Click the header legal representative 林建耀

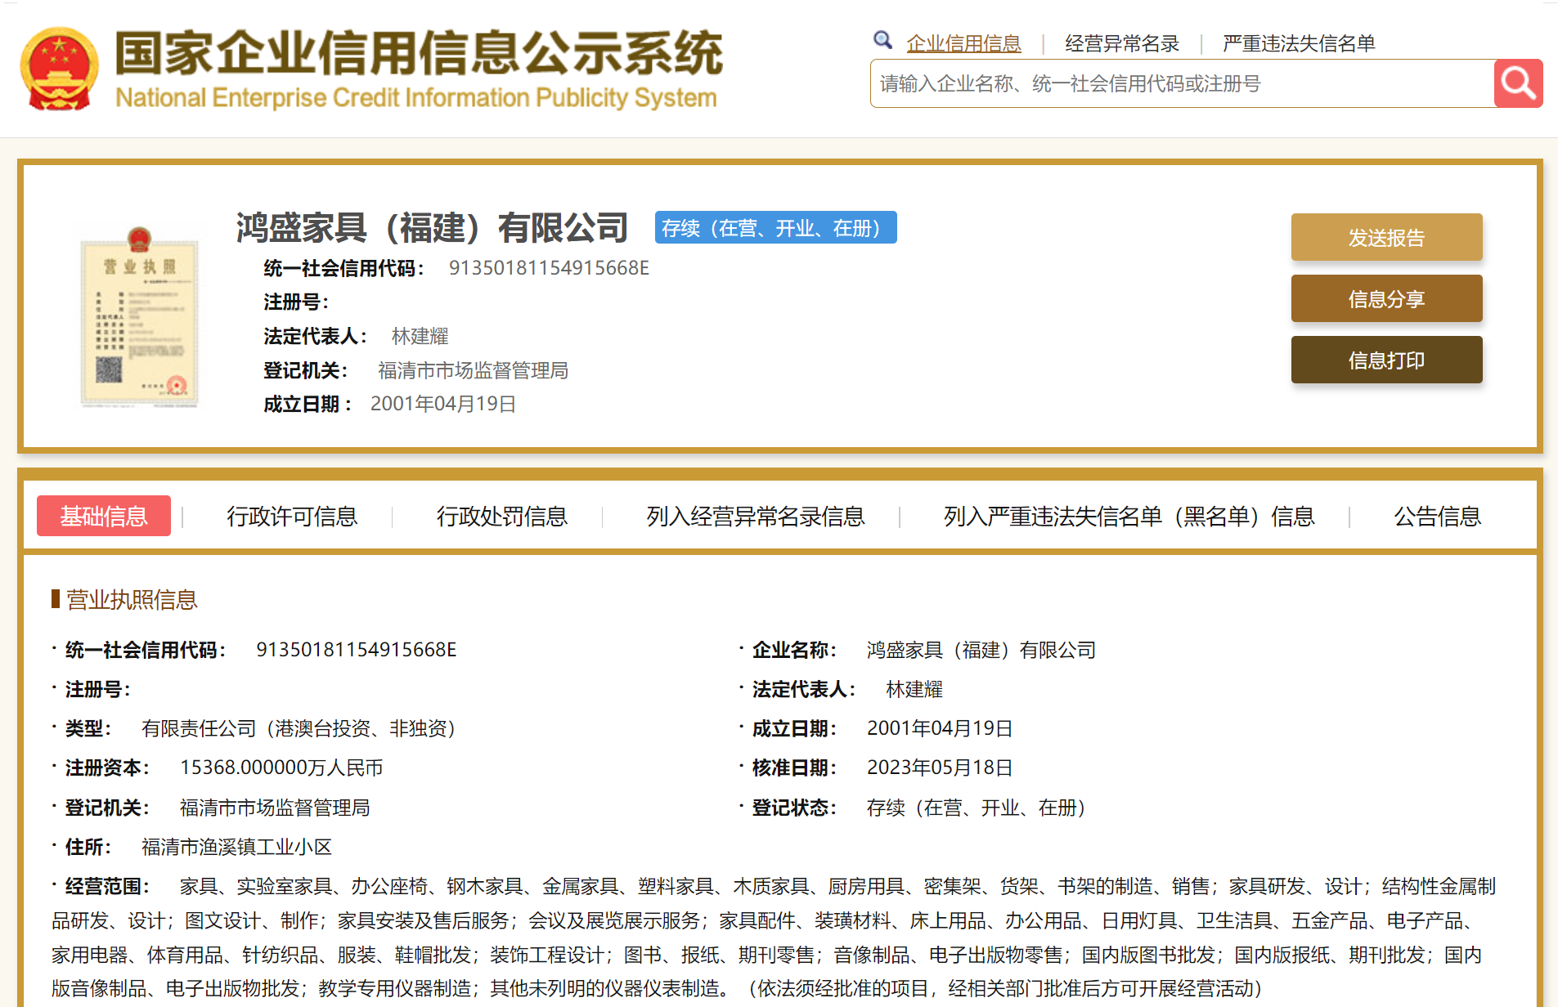coord(420,336)
